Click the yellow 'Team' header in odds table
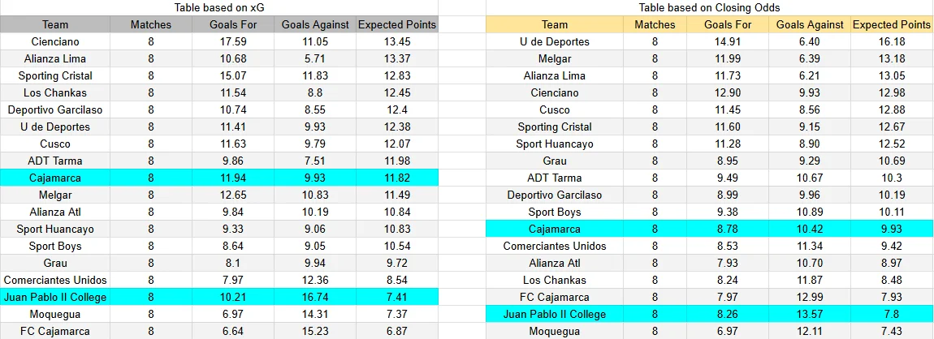 555,24
